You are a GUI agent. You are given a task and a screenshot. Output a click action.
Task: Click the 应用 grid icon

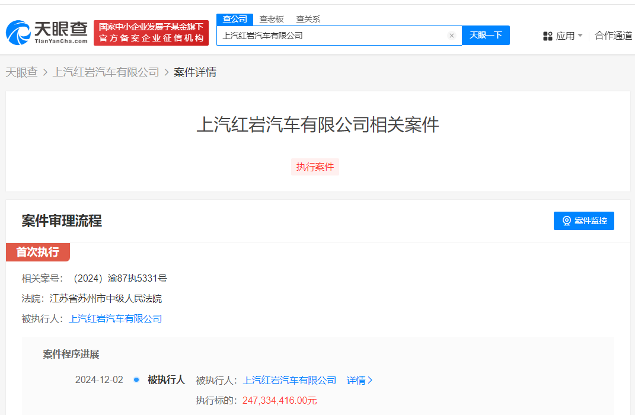[548, 36]
